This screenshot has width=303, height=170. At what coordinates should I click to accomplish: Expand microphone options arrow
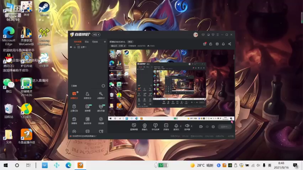tap(181, 126)
